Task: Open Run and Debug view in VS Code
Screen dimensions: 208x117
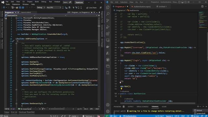Action: (108, 27)
